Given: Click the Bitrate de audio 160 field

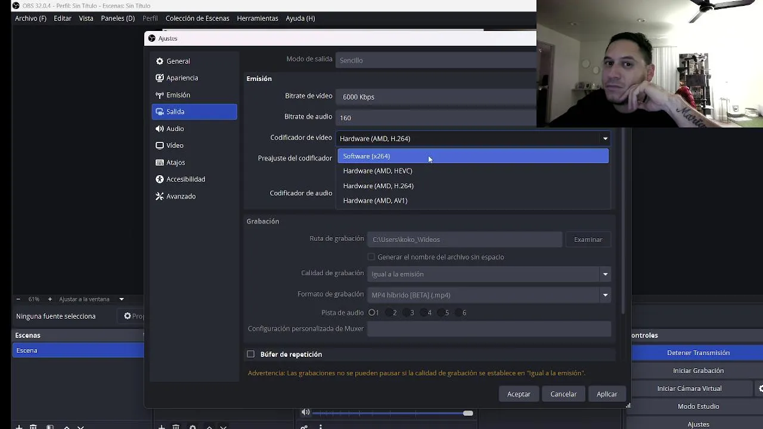Looking at the screenshot, I should [x=436, y=118].
